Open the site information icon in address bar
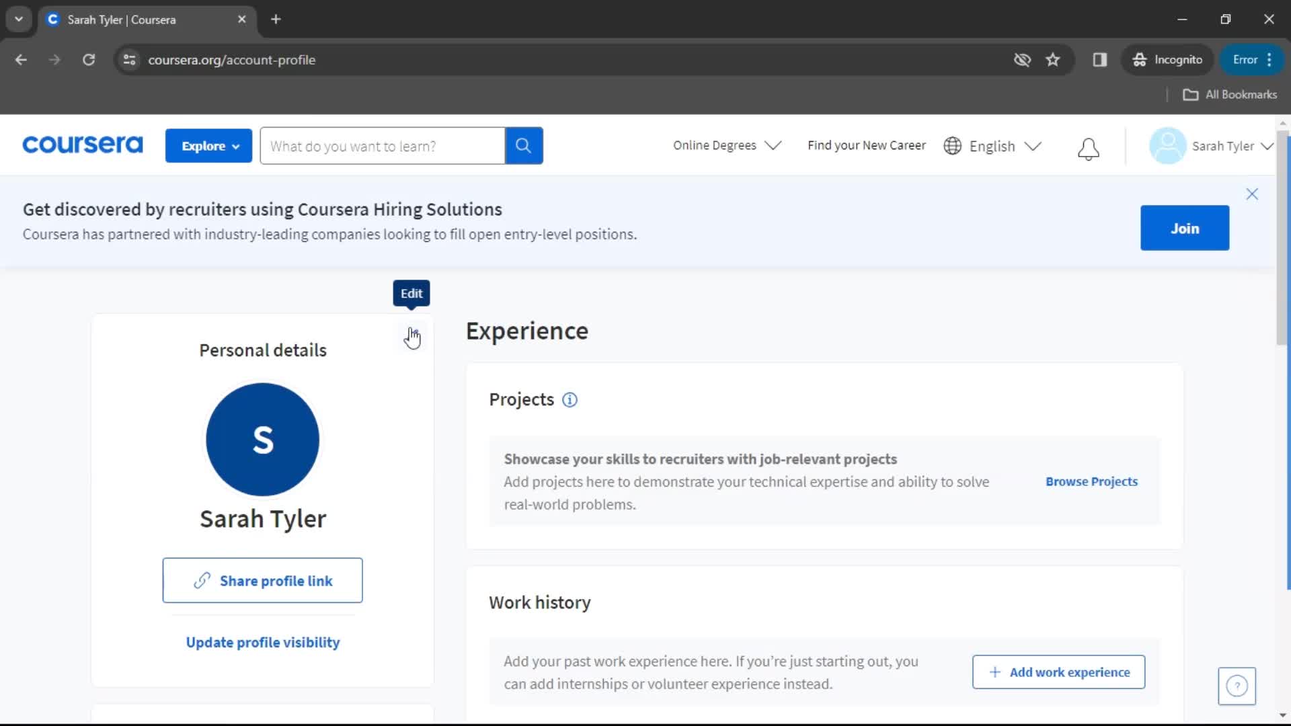 pyautogui.click(x=130, y=60)
